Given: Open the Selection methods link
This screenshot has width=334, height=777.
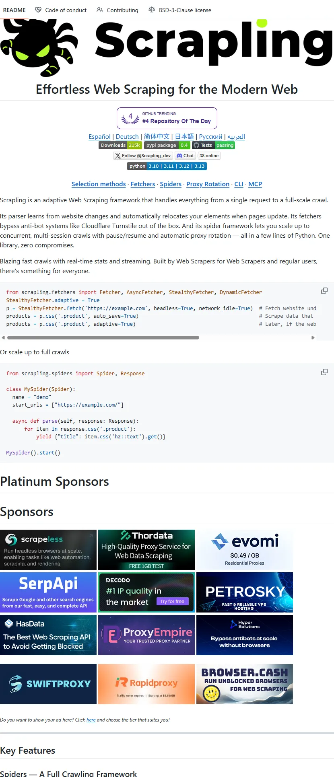Looking at the screenshot, I should 99,184.
